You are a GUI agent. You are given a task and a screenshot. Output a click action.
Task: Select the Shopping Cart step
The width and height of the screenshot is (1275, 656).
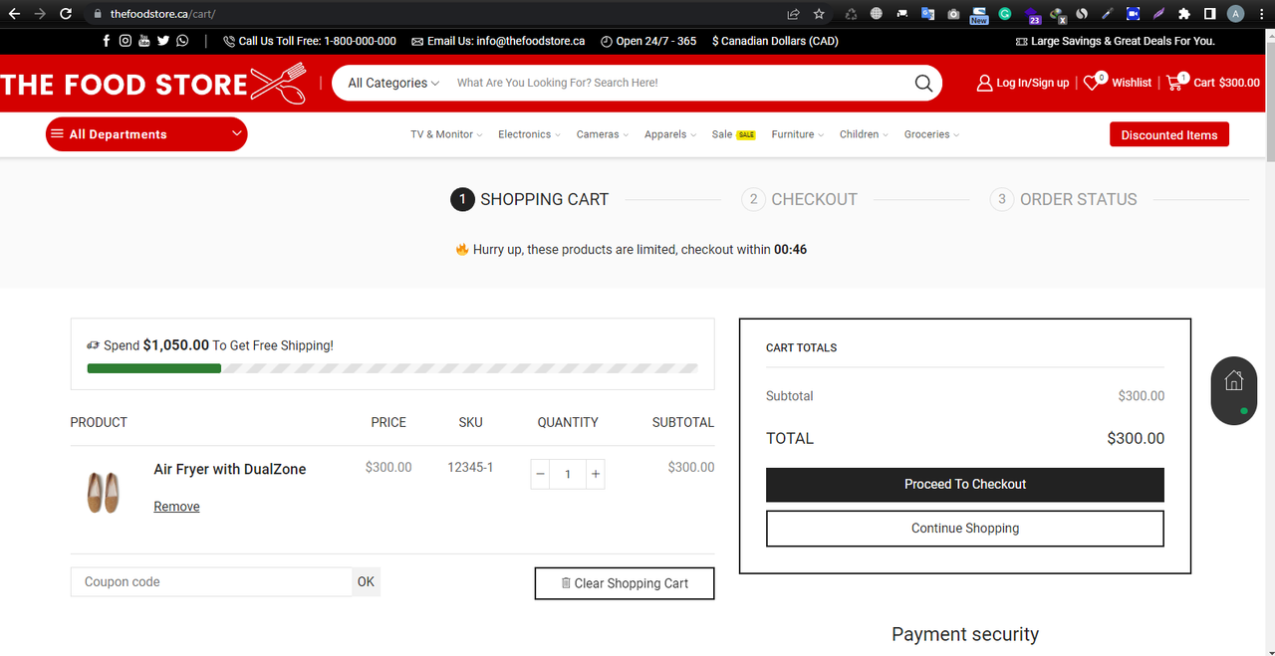coord(530,199)
